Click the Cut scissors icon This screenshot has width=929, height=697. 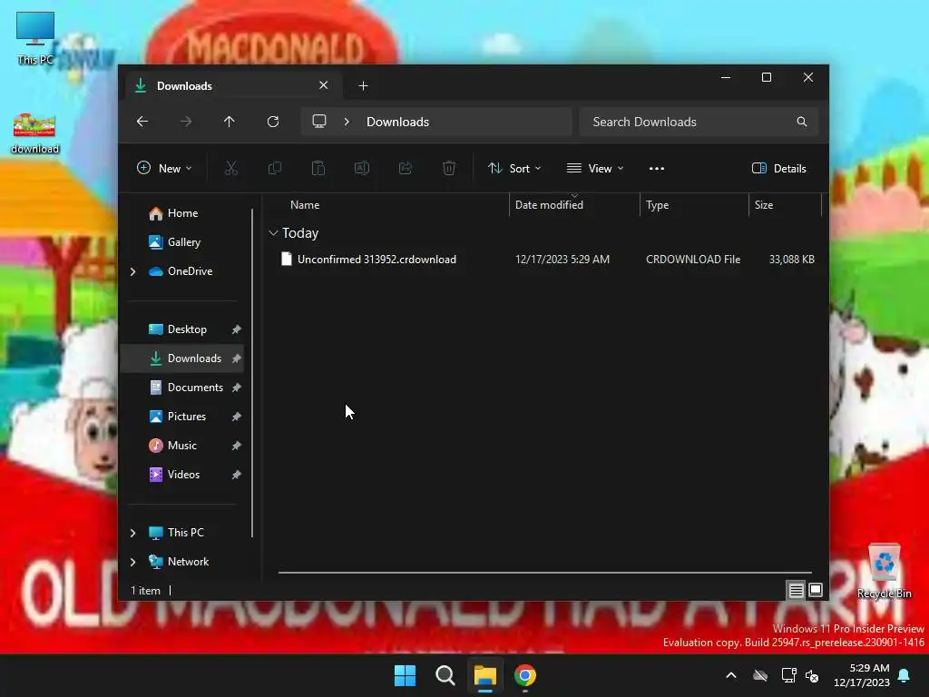pyautogui.click(x=231, y=168)
